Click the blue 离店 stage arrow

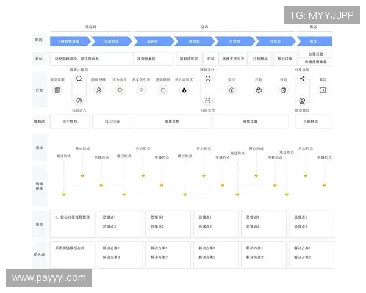point(314,41)
